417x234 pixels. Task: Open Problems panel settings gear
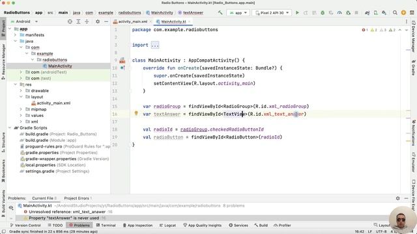pyautogui.click(x=398, y=198)
